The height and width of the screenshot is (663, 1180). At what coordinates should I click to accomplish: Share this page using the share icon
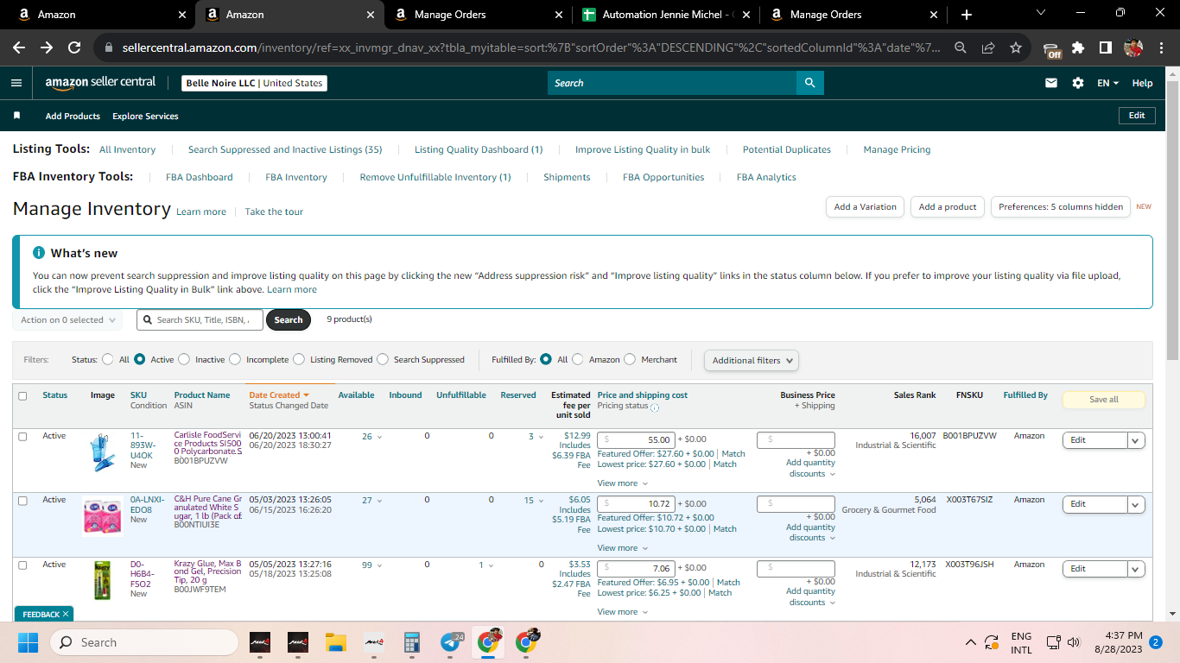tap(988, 47)
